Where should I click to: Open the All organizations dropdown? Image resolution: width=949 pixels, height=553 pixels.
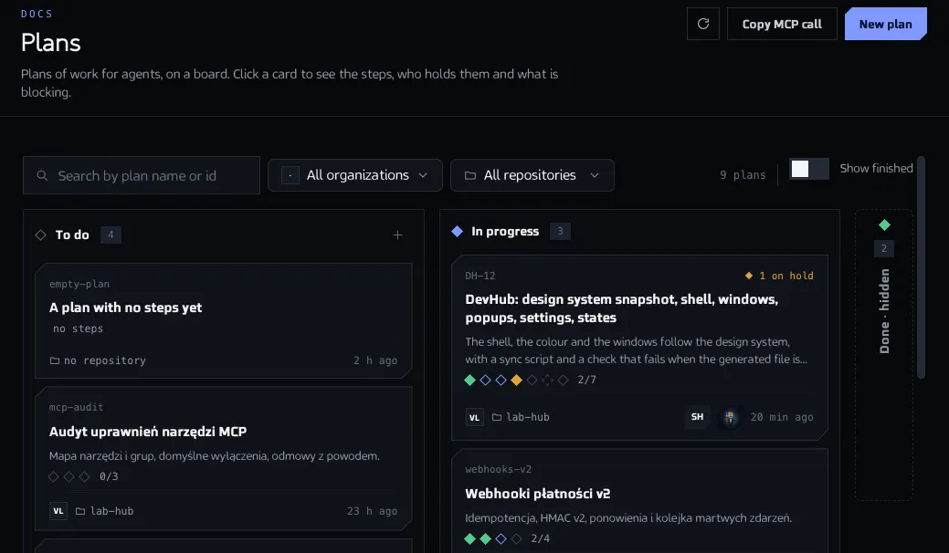tap(355, 175)
